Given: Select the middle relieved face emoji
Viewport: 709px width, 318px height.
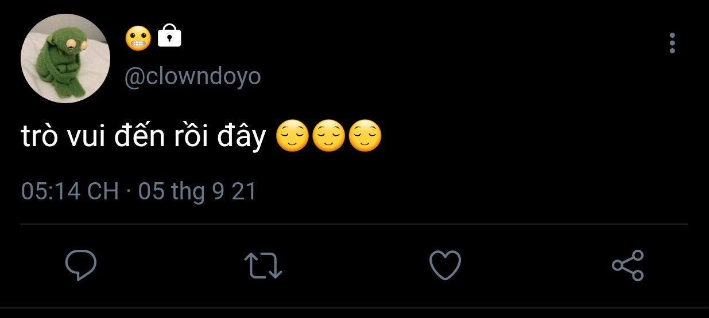Looking at the screenshot, I should pyautogui.click(x=328, y=136).
